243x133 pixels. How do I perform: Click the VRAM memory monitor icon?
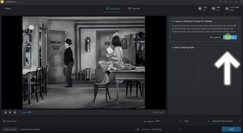coord(227,9)
